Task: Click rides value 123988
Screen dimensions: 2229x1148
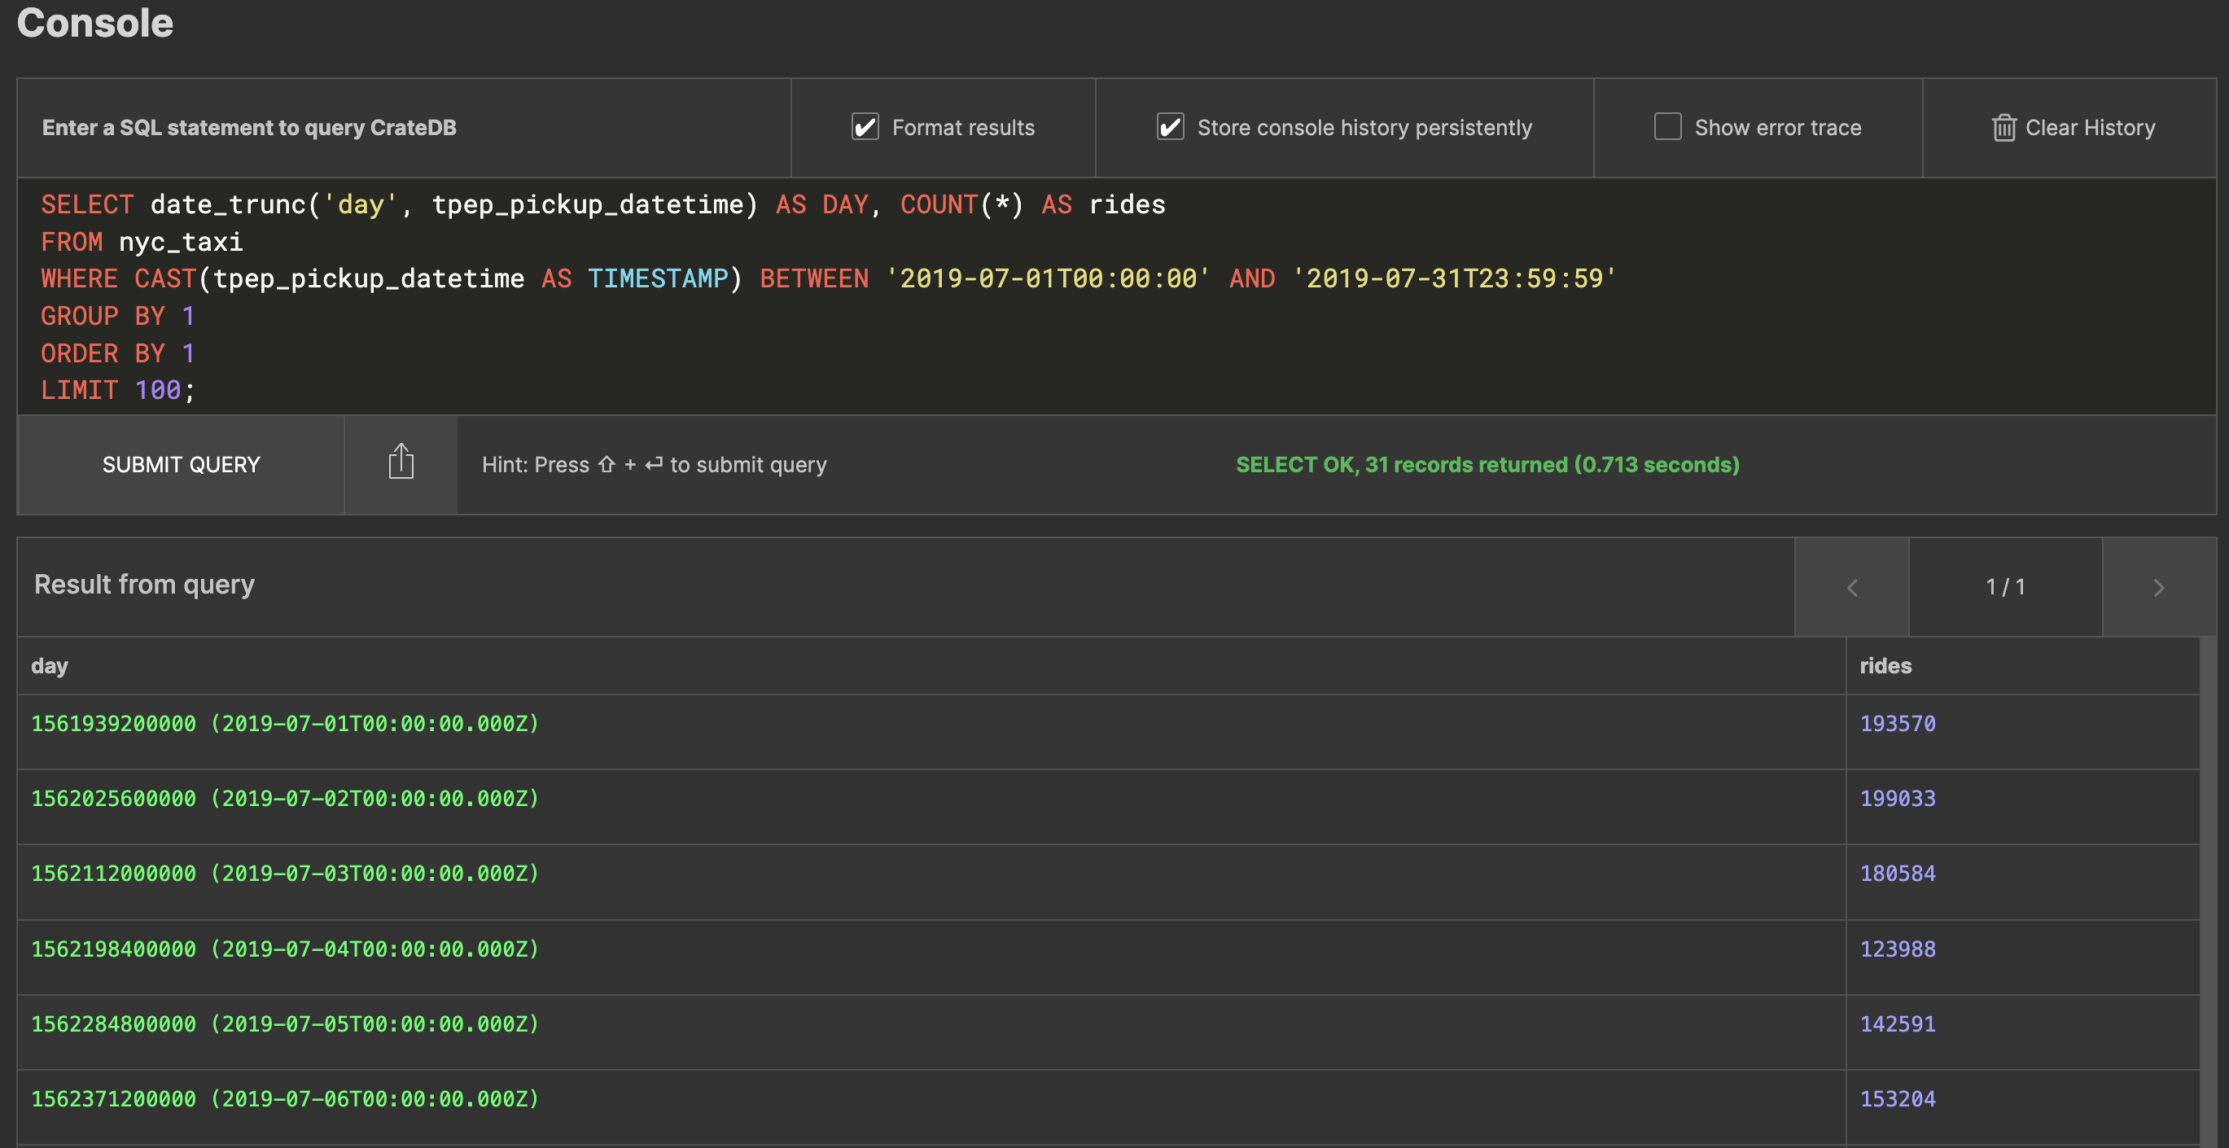Action: [1898, 949]
